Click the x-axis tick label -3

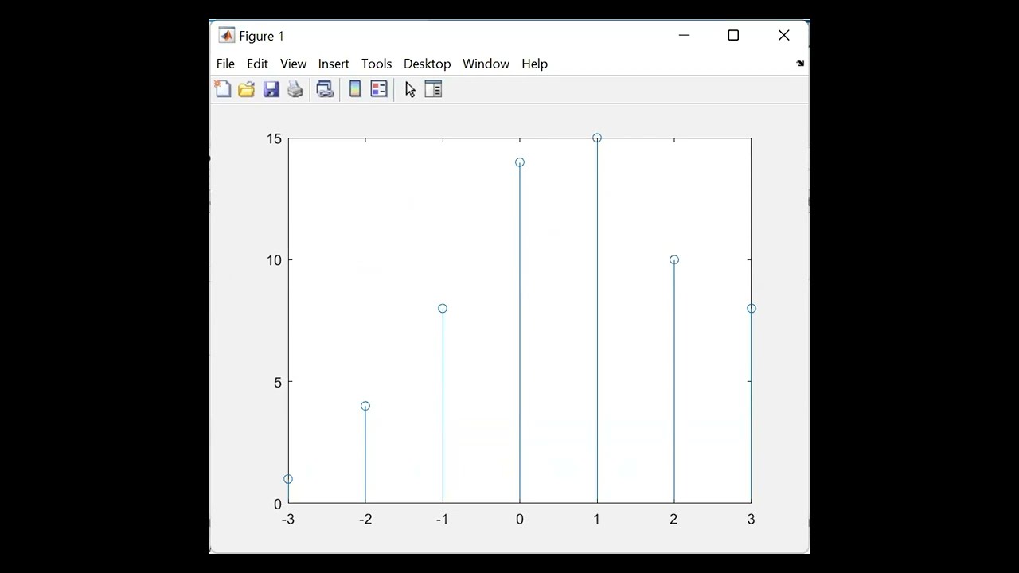(287, 520)
